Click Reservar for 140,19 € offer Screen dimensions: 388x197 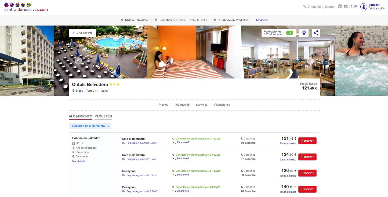pos(307,189)
